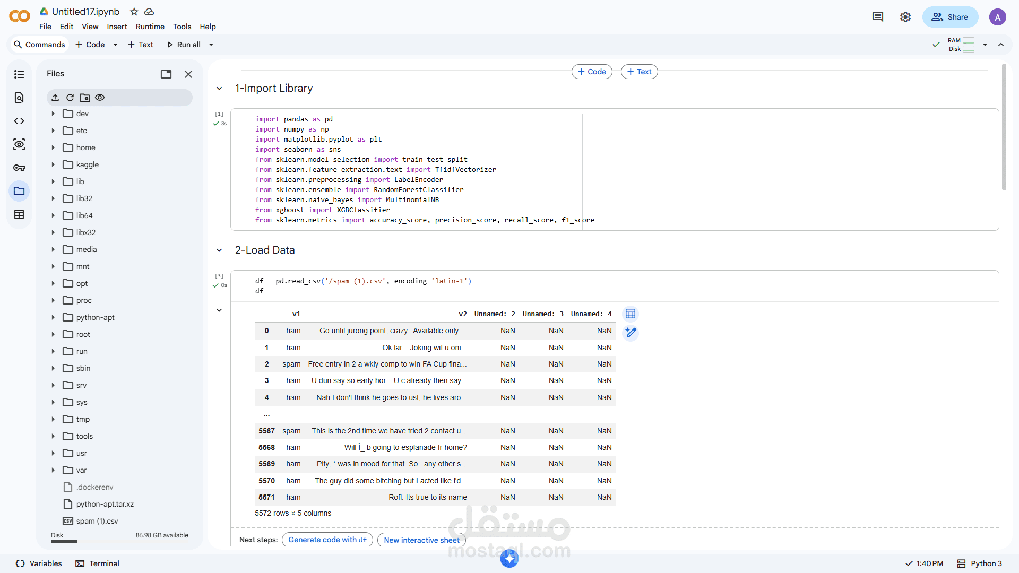Open the find and replace sidebar icon
1019x573 pixels.
coord(19,98)
